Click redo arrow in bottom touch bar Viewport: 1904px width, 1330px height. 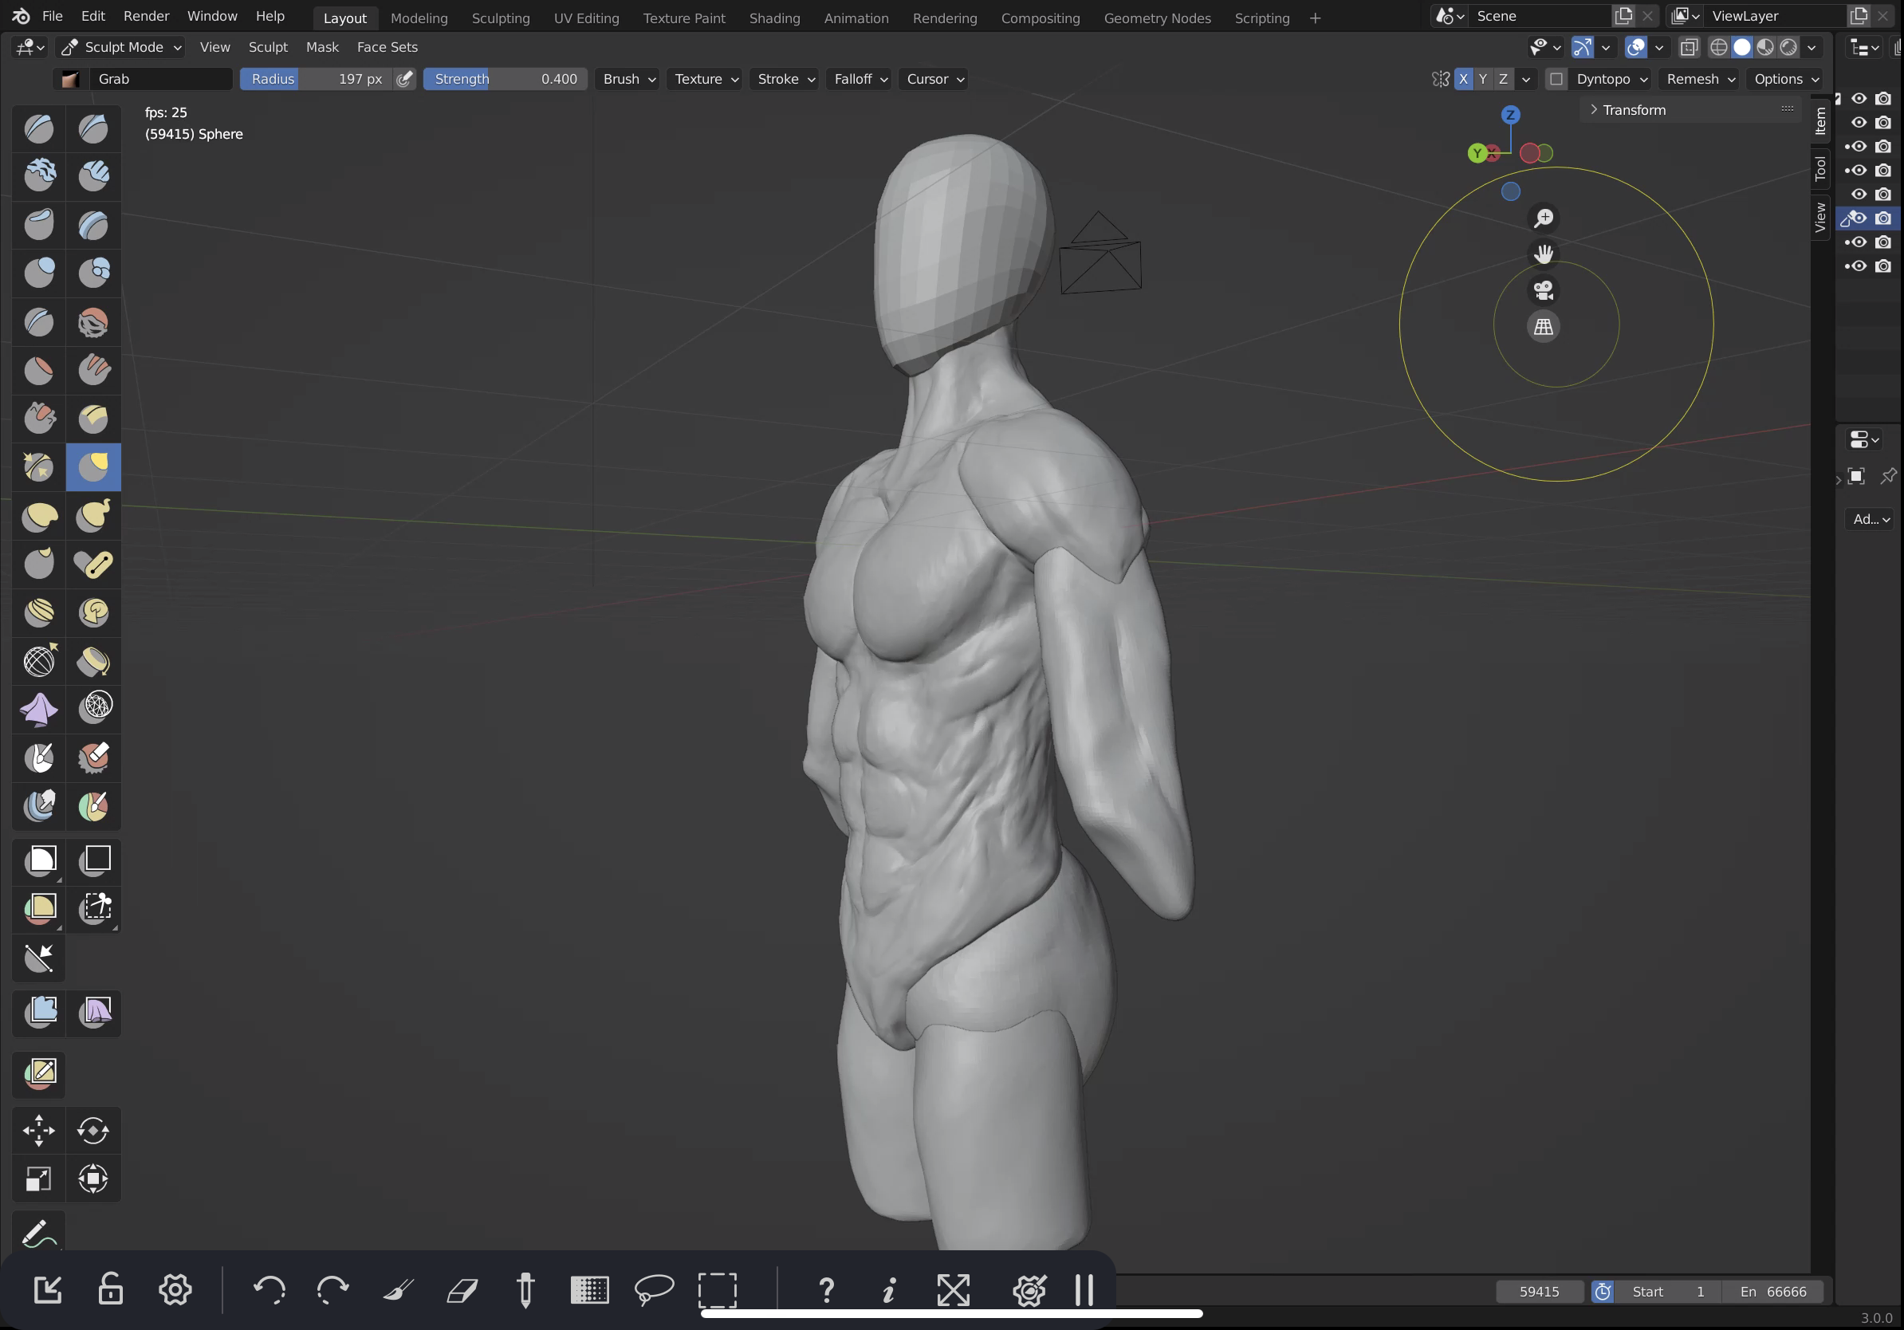coord(332,1290)
